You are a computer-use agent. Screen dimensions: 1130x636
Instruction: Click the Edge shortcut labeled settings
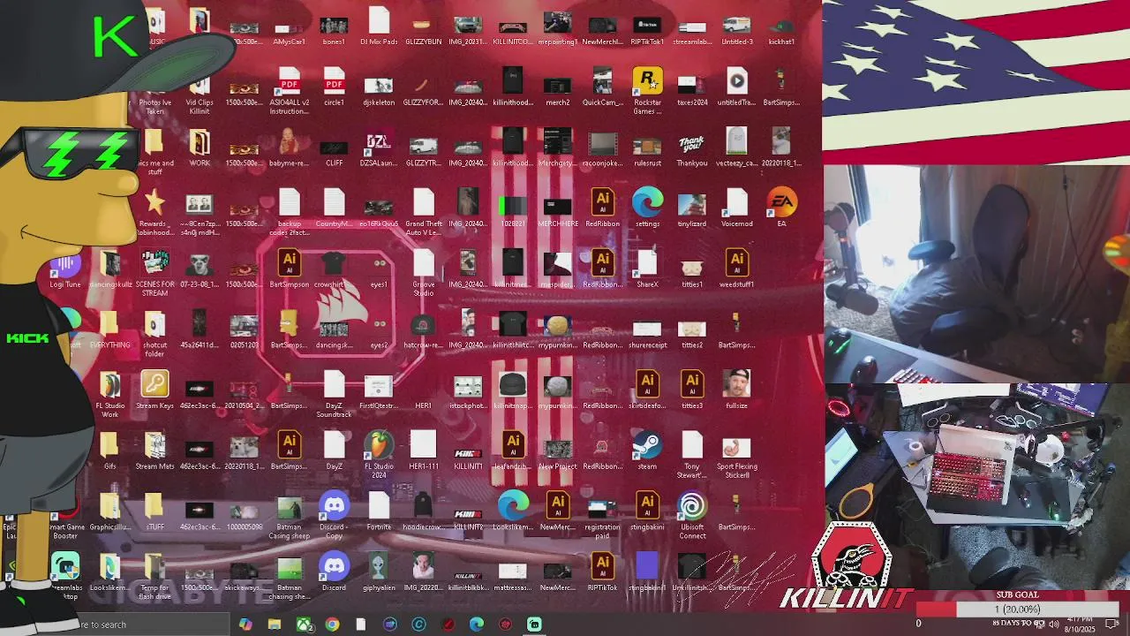647,203
